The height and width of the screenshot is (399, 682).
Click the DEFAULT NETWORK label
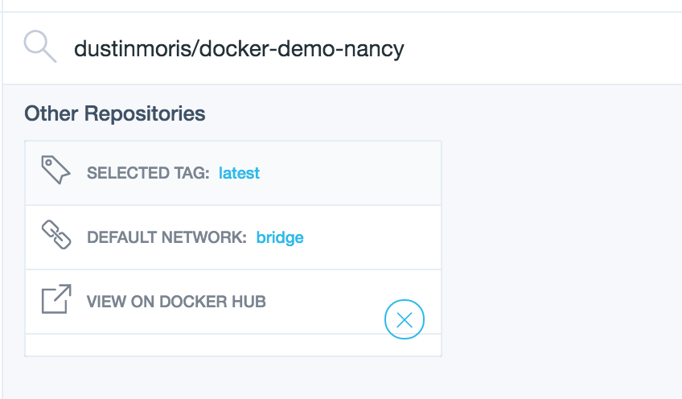click(x=166, y=237)
